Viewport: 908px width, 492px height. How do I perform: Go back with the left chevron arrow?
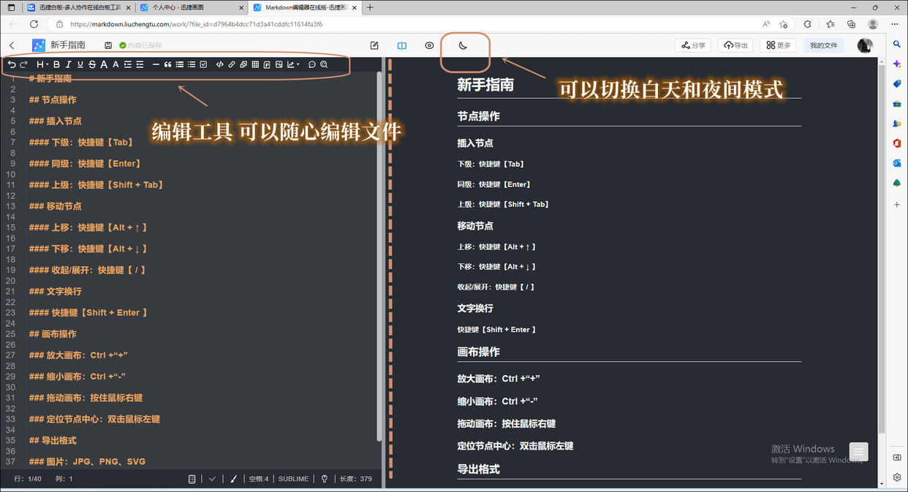pos(12,45)
